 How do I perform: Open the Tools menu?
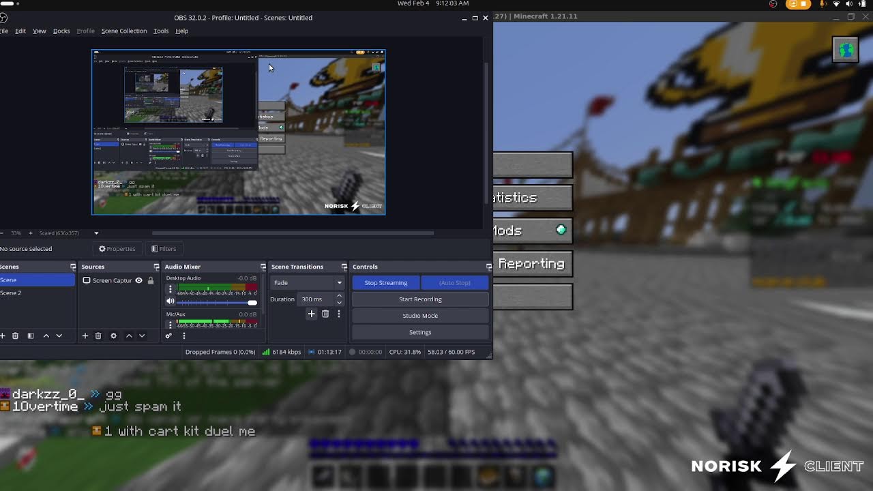(x=161, y=31)
